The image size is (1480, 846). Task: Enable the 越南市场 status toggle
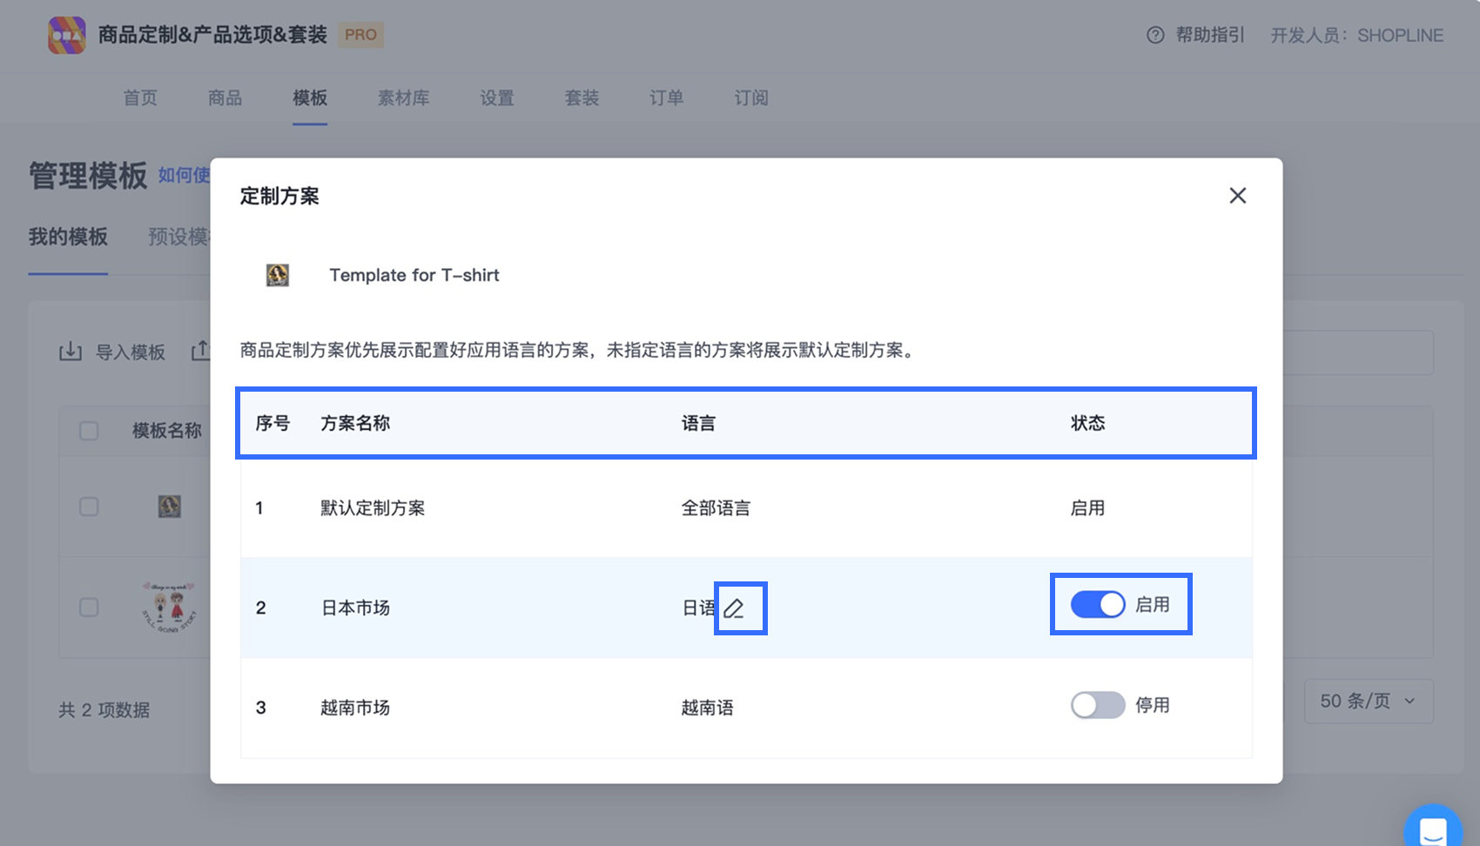pos(1098,705)
